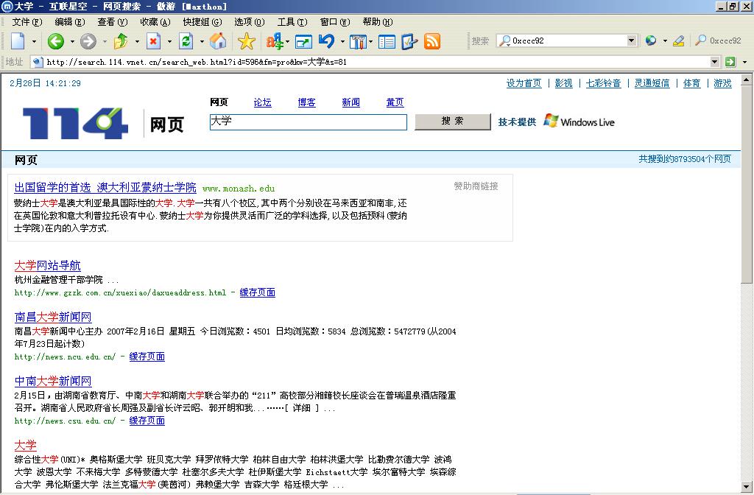Click the Stop loading icon

154,42
